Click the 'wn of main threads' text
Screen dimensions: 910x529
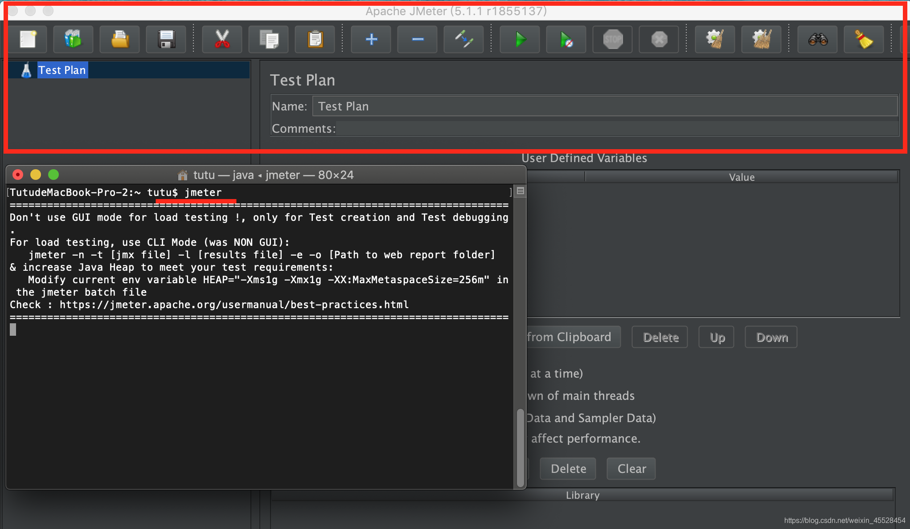(581, 396)
